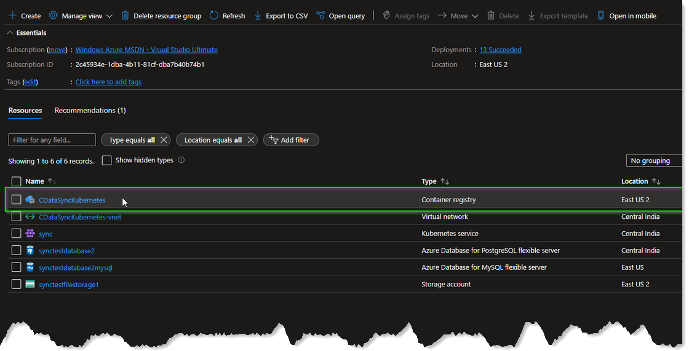Click the Open query icon
This screenshot has width=689, height=351.
pyautogui.click(x=321, y=15)
